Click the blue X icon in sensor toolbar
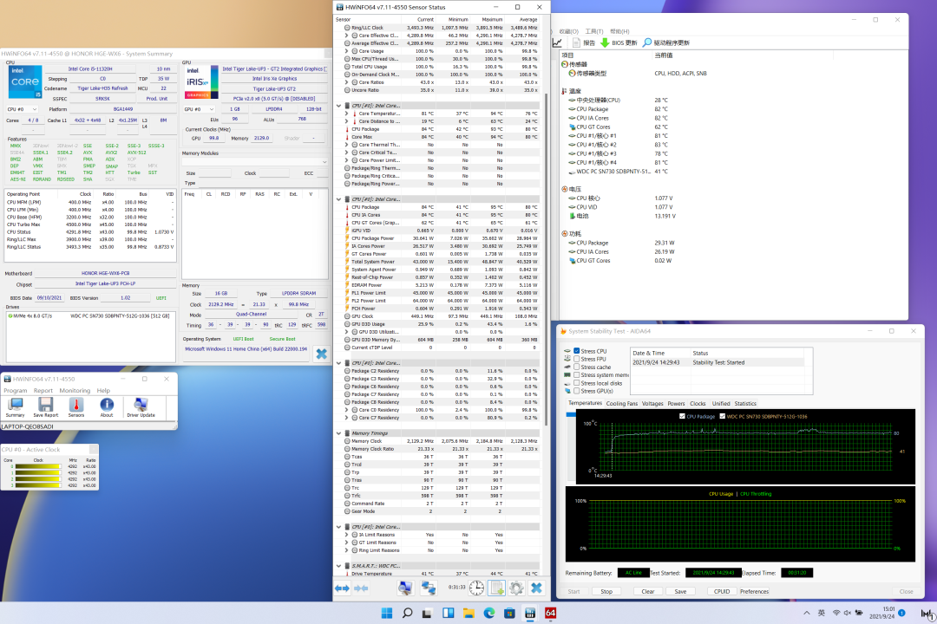The height and width of the screenshot is (624, 937). [537, 588]
